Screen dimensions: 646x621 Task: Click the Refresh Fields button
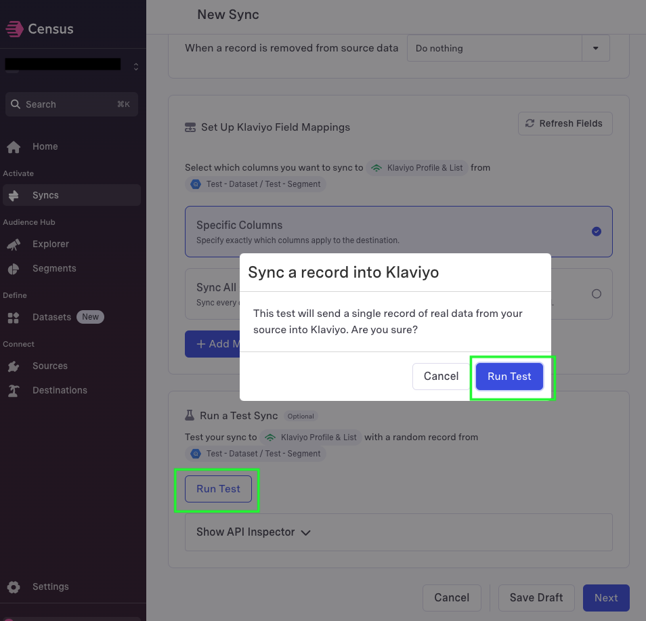[565, 124]
